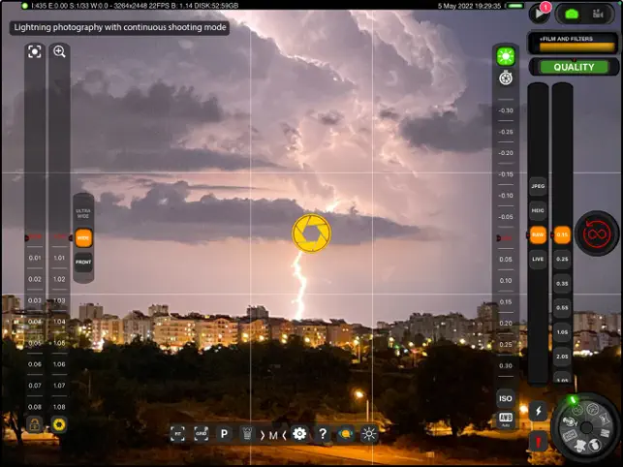623x467 pixels.
Task: Open the AWB auto white balance selector
Action: pyautogui.click(x=505, y=419)
